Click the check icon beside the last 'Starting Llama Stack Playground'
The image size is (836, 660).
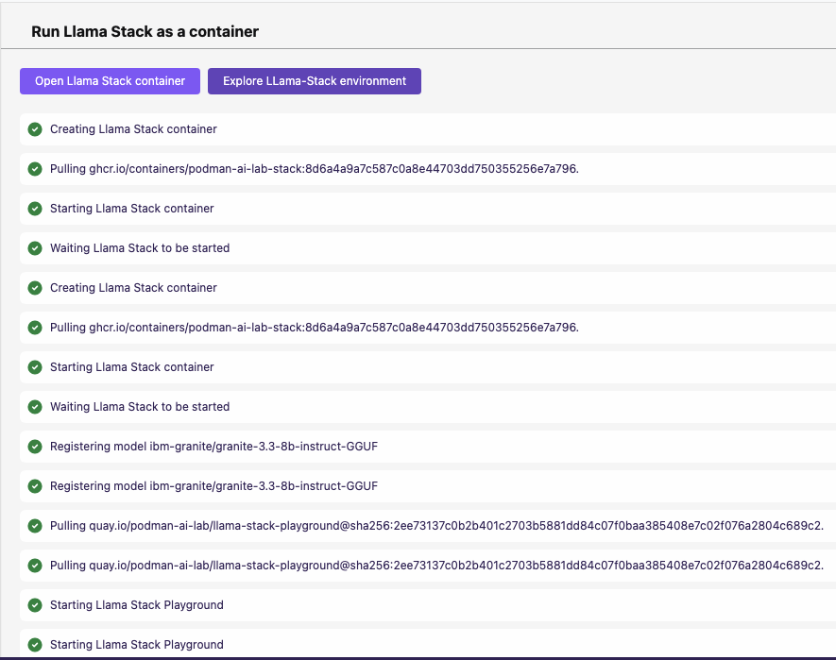pos(35,645)
